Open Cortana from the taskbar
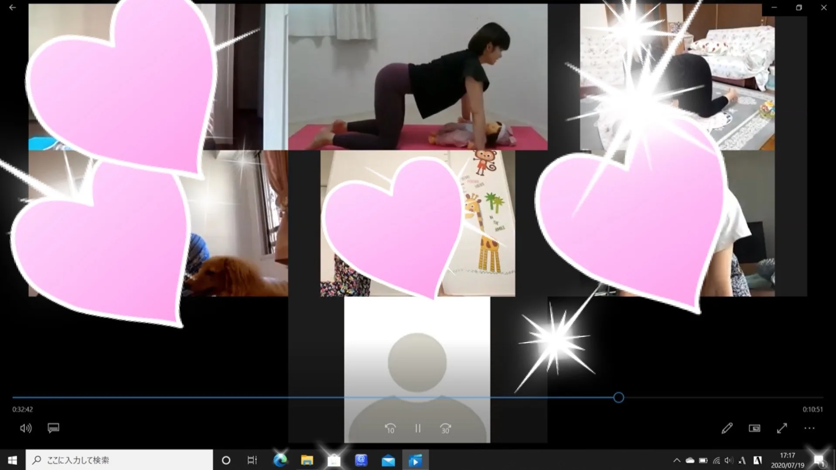836x470 pixels. 226,460
